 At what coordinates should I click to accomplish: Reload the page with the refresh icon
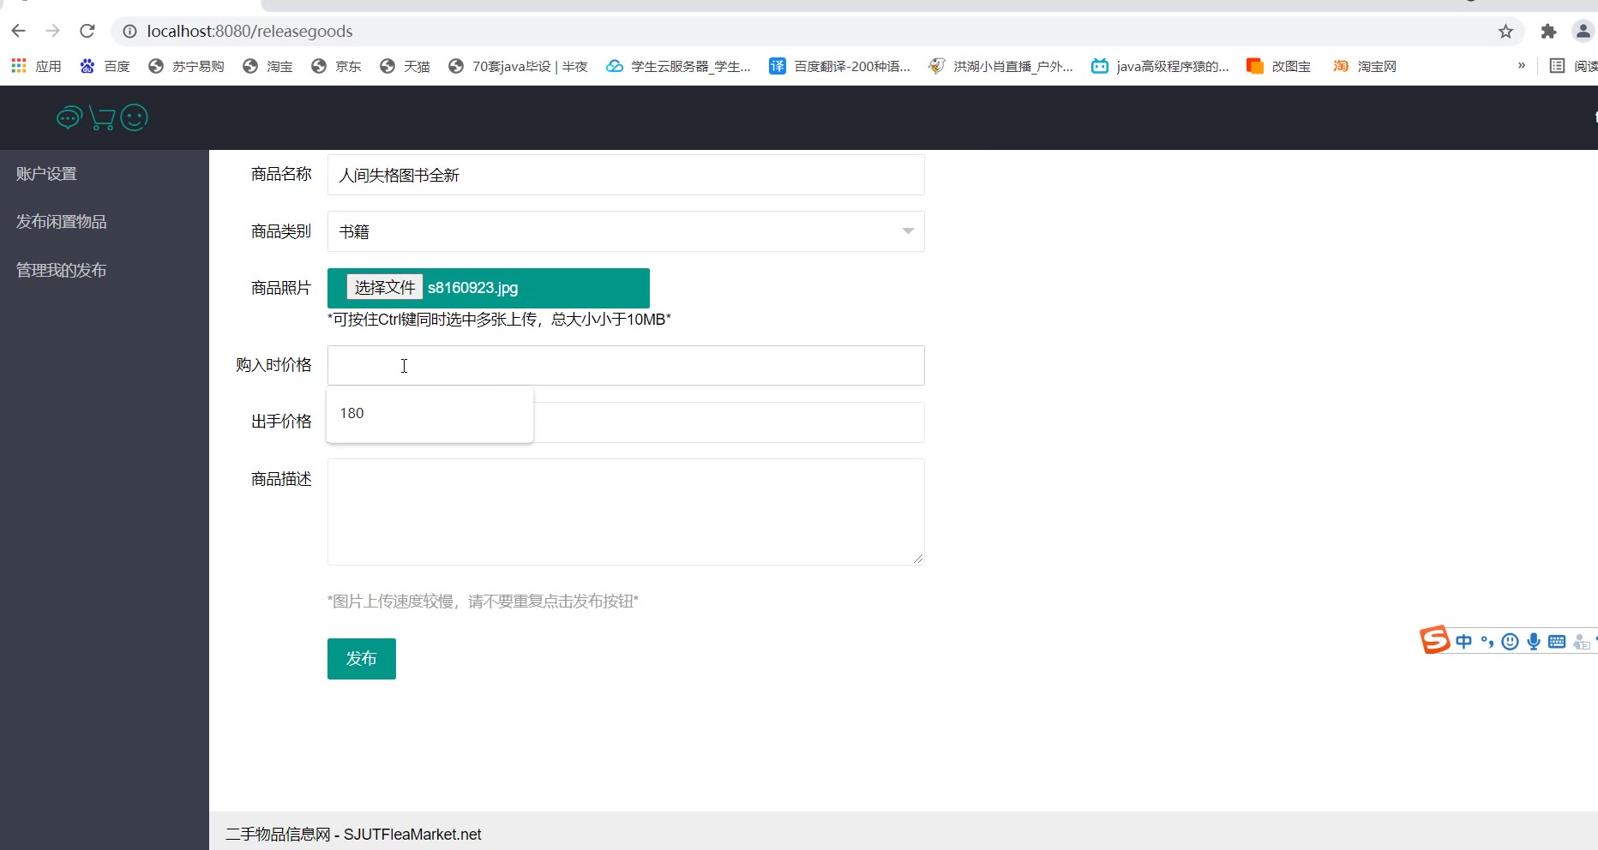coord(87,31)
